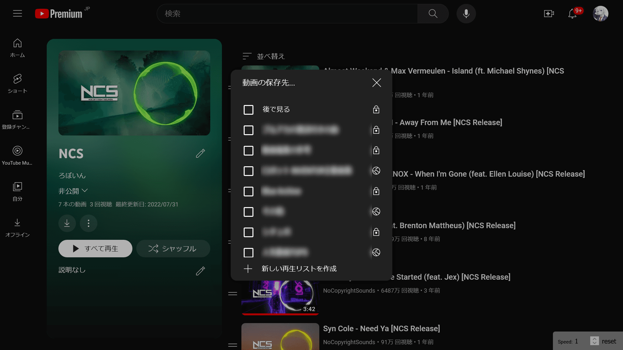Open Island ft. Michael Shynes video title
The width and height of the screenshot is (623, 350).
pos(478,71)
